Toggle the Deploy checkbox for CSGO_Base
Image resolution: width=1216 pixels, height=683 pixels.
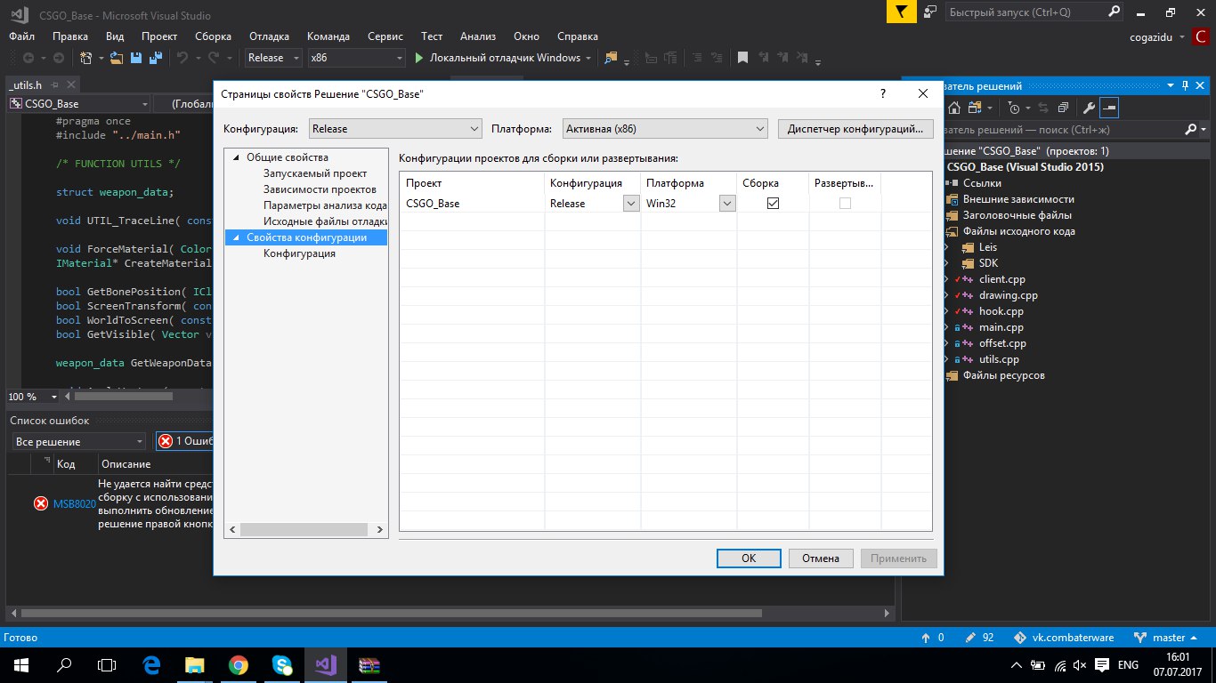[845, 203]
